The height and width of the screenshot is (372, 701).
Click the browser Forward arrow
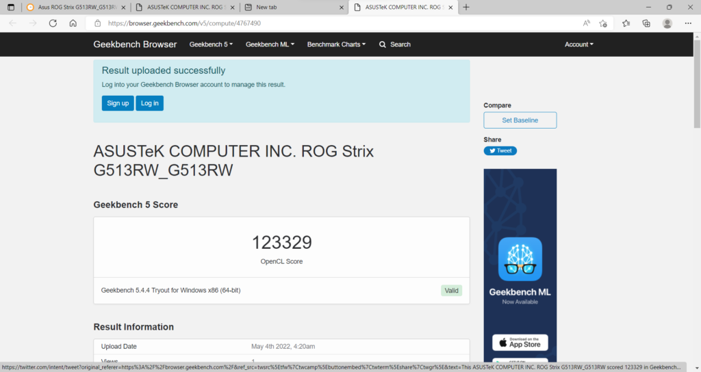click(x=33, y=23)
